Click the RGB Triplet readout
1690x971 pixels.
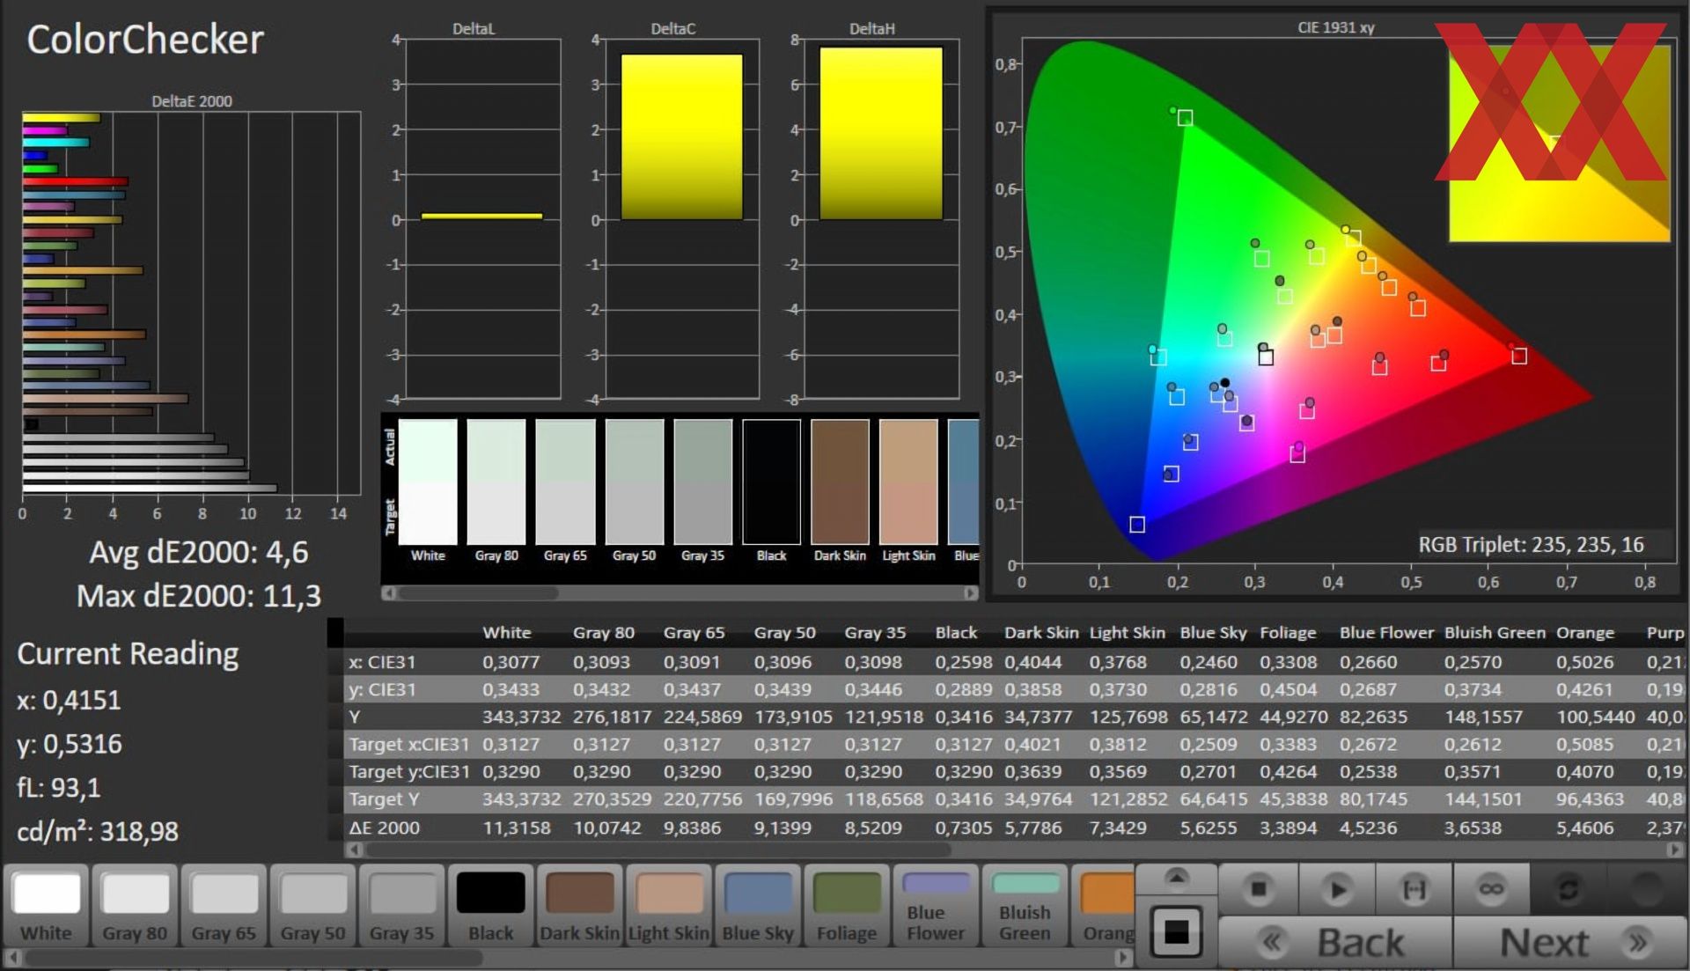pyautogui.click(x=1531, y=545)
